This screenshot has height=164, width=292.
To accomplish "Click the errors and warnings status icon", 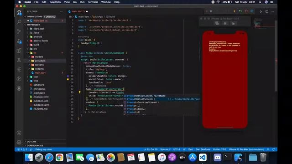I will click(22, 149).
